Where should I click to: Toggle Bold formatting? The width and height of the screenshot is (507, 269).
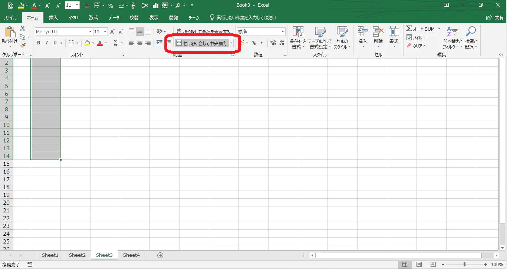(x=39, y=43)
